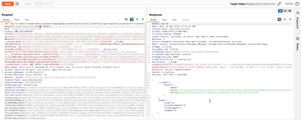
Task: Go forward to next request in history
Action: [x=46, y=4]
